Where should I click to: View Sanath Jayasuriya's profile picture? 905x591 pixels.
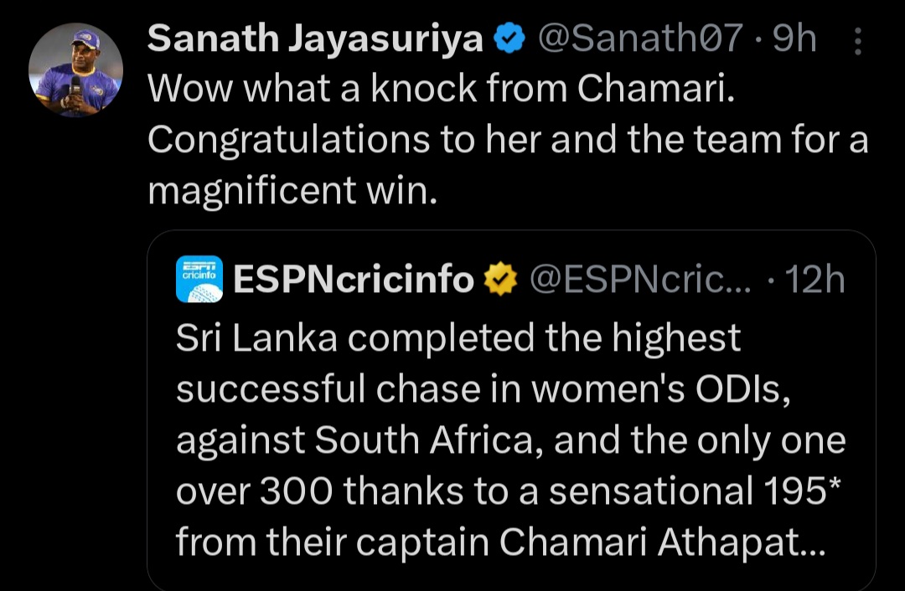coord(76,70)
